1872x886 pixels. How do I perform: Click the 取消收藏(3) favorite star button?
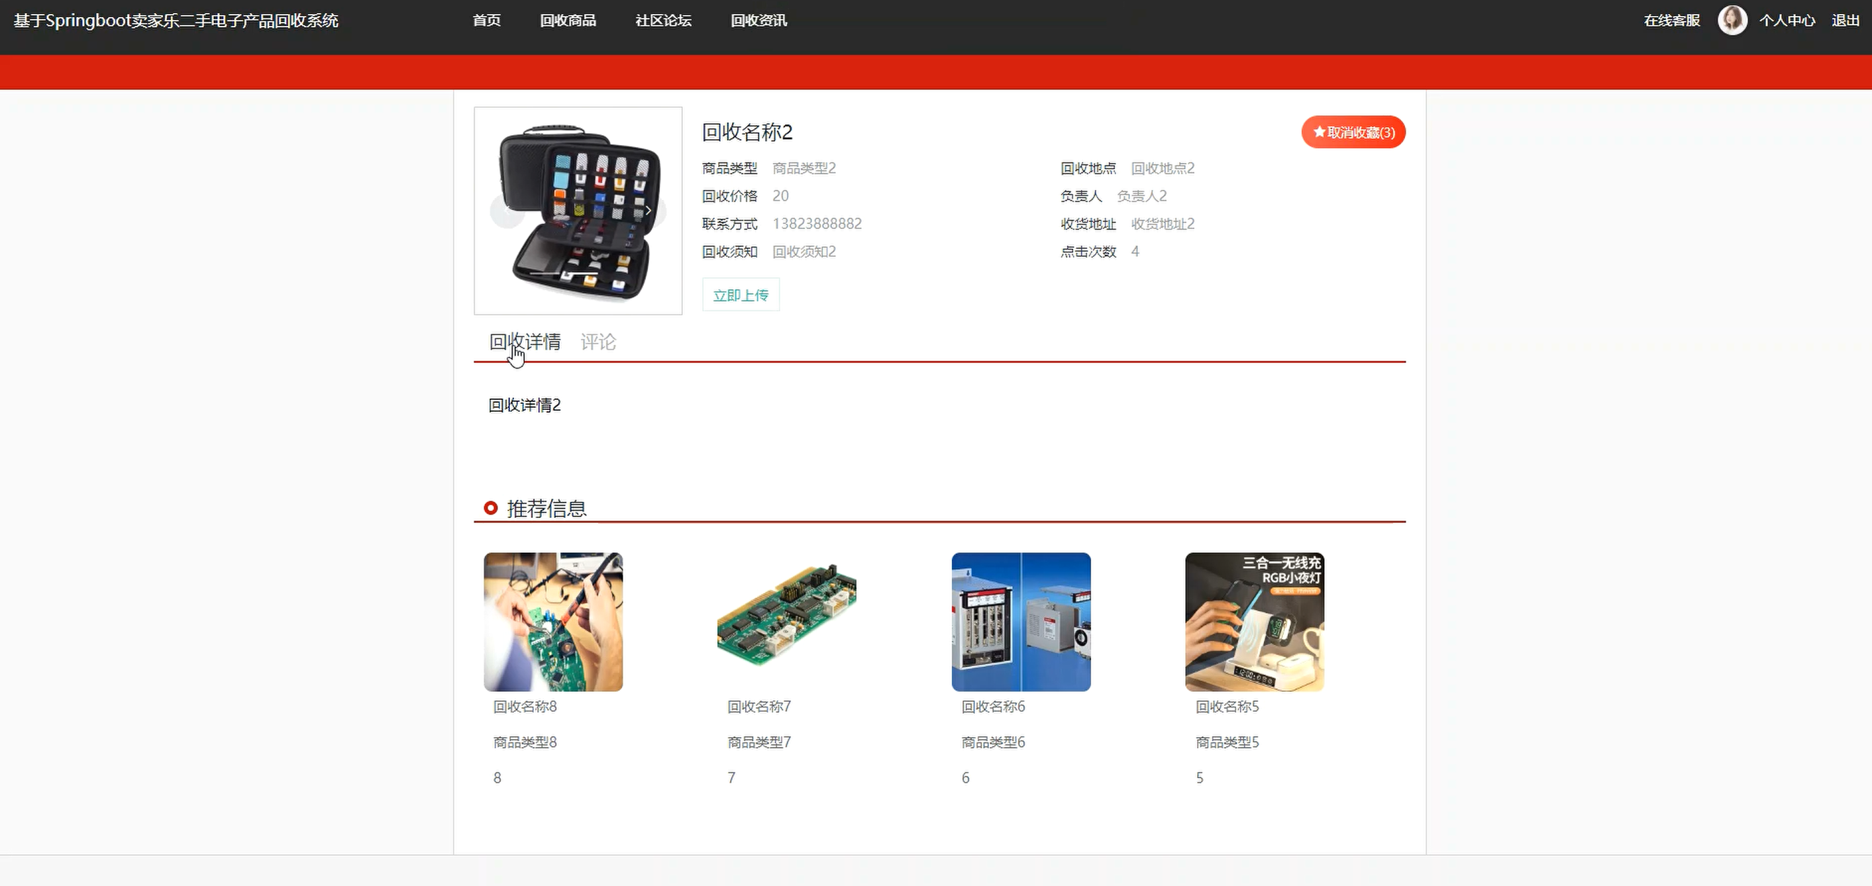point(1353,132)
